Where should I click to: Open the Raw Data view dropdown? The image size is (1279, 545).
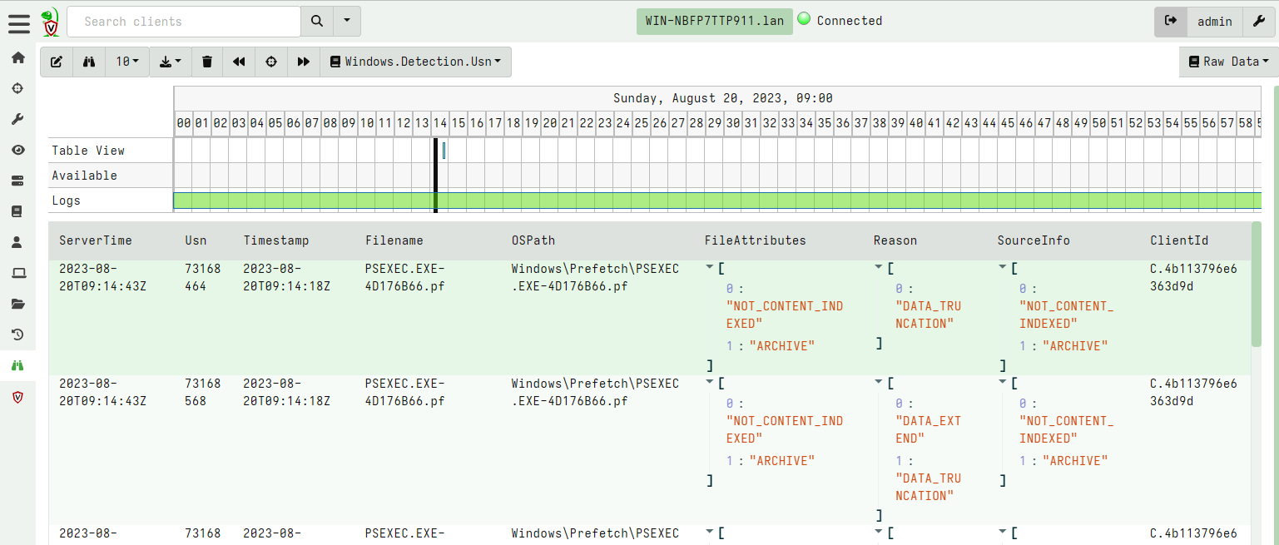(x=1228, y=62)
